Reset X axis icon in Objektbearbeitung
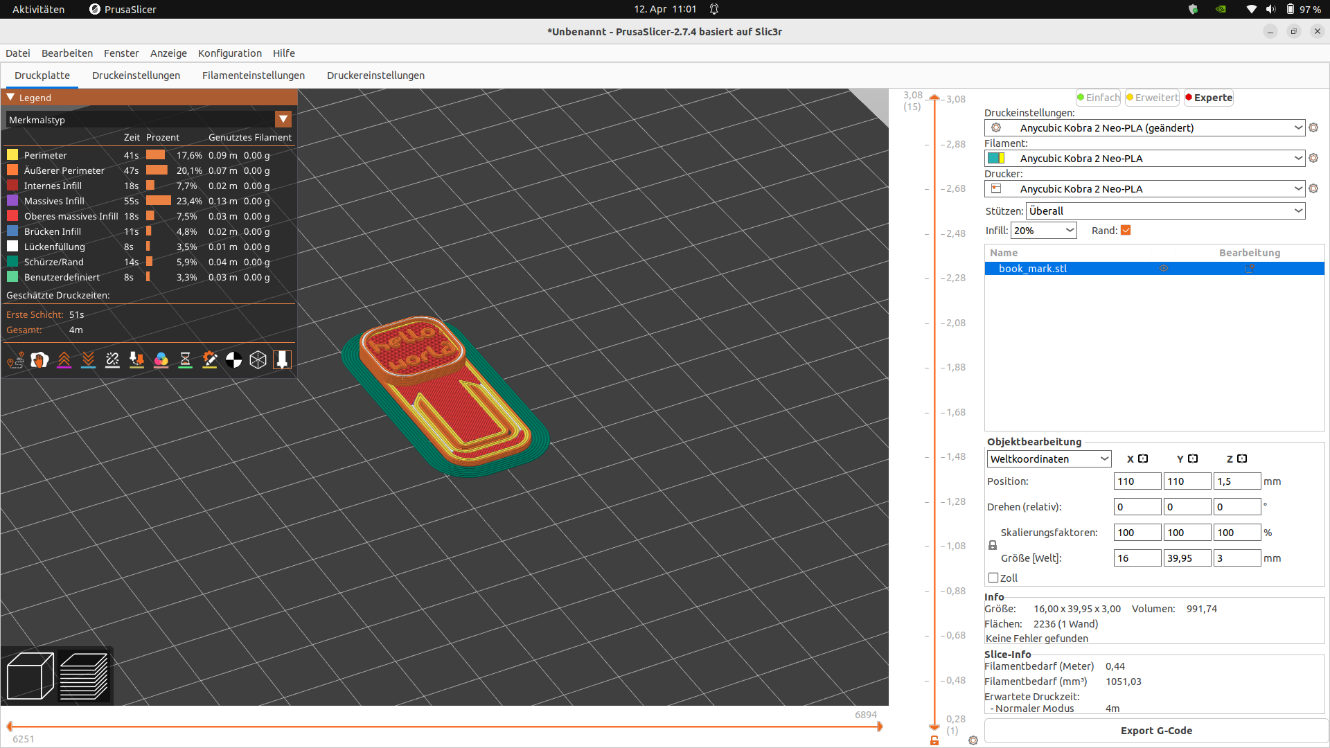The image size is (1330, 748). point(1143,458)
